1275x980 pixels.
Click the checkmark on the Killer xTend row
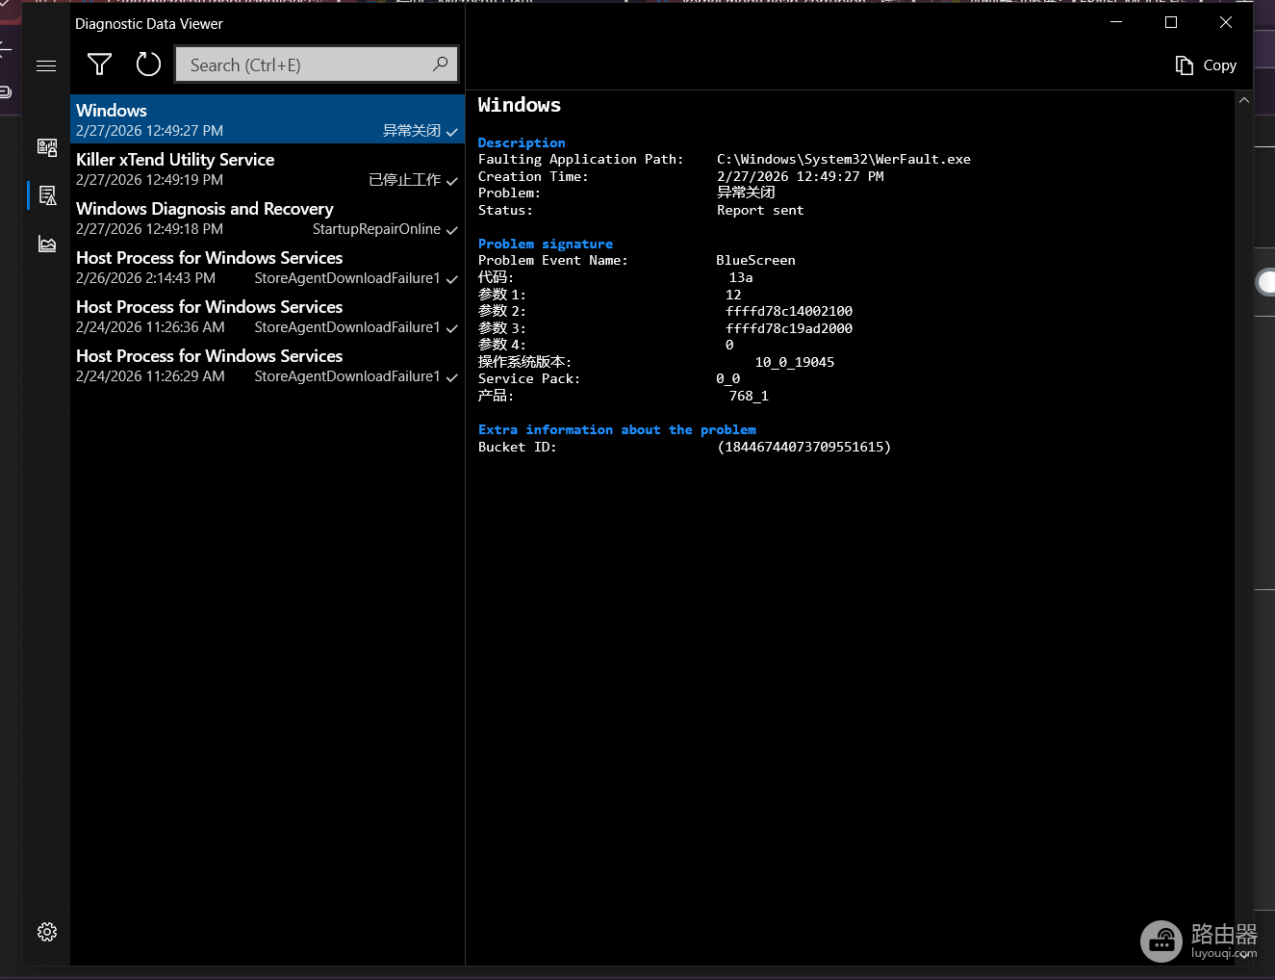(x=452, y=181)
